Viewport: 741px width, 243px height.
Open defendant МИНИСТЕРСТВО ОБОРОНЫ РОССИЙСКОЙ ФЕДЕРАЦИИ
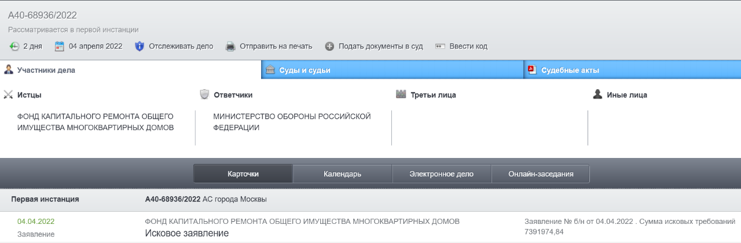[291, 122]
